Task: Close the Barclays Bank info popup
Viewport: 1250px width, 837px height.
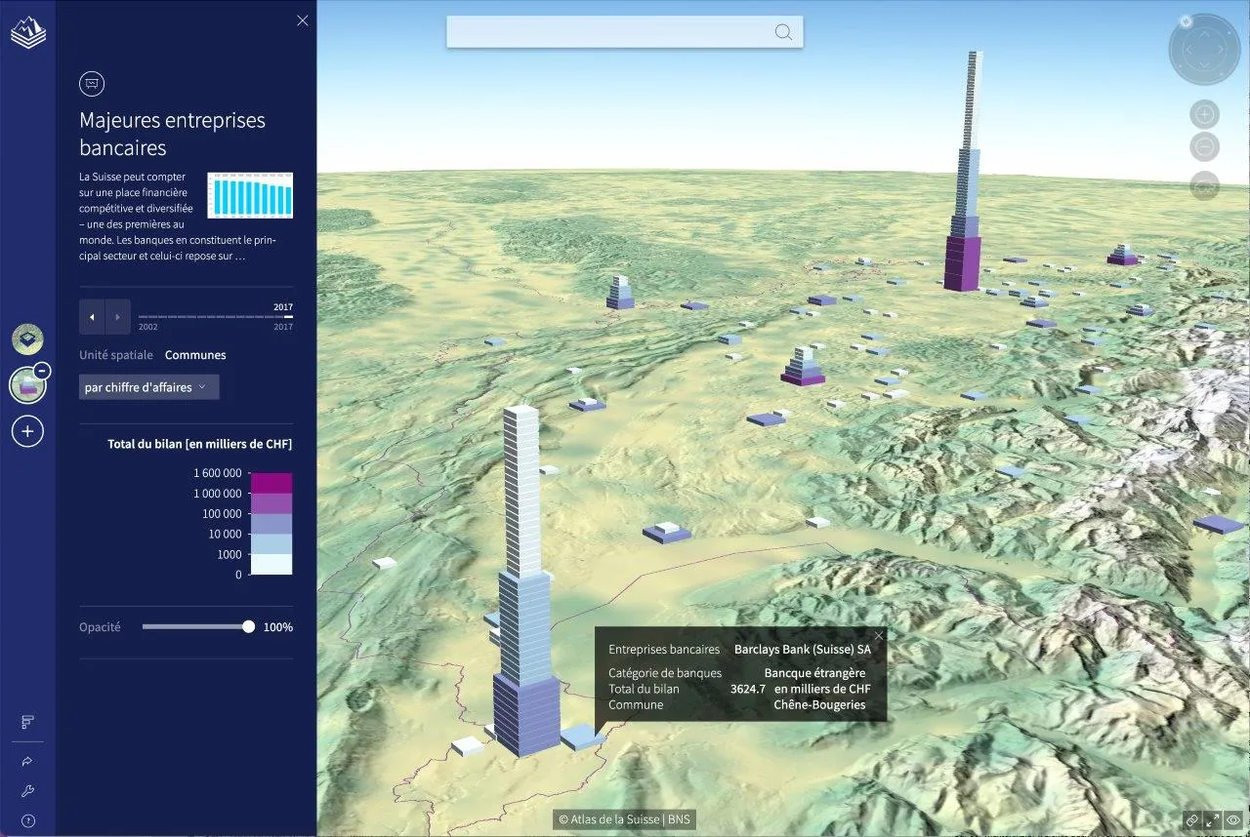Action: coord(877,634)
